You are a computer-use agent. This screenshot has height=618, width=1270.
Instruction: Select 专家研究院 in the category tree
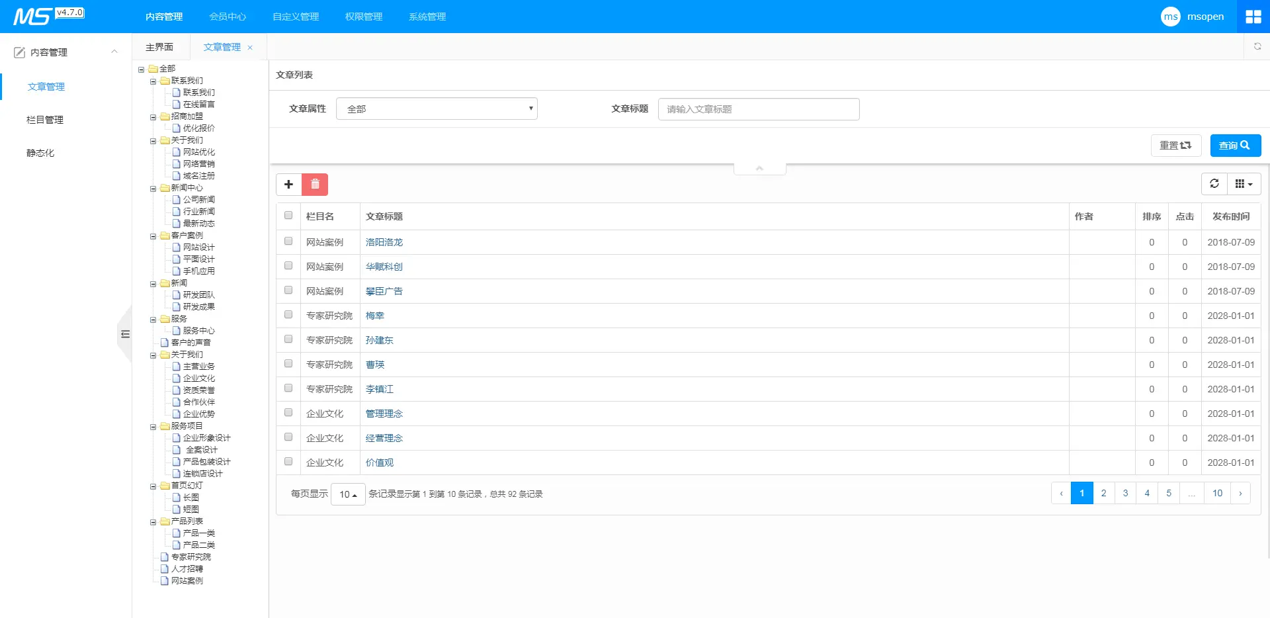(x=191, y=557)
